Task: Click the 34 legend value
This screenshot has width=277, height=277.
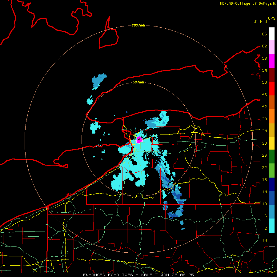Action: [264, 131]
